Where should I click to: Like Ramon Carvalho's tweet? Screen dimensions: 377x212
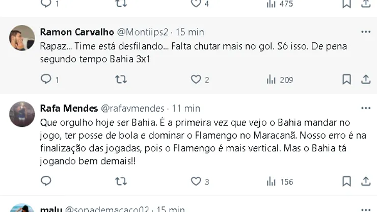click(x=196, y=79)
